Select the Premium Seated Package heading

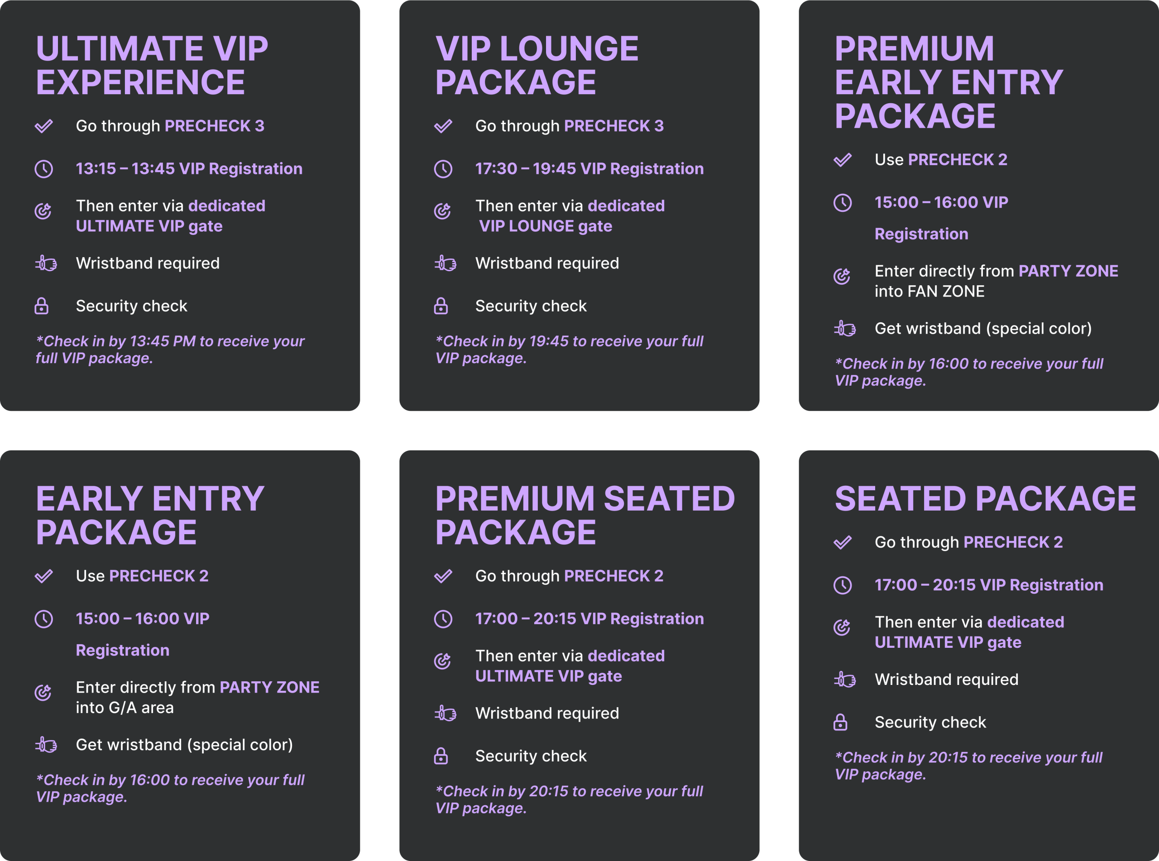pyautogui.click(x=585, y=515)
